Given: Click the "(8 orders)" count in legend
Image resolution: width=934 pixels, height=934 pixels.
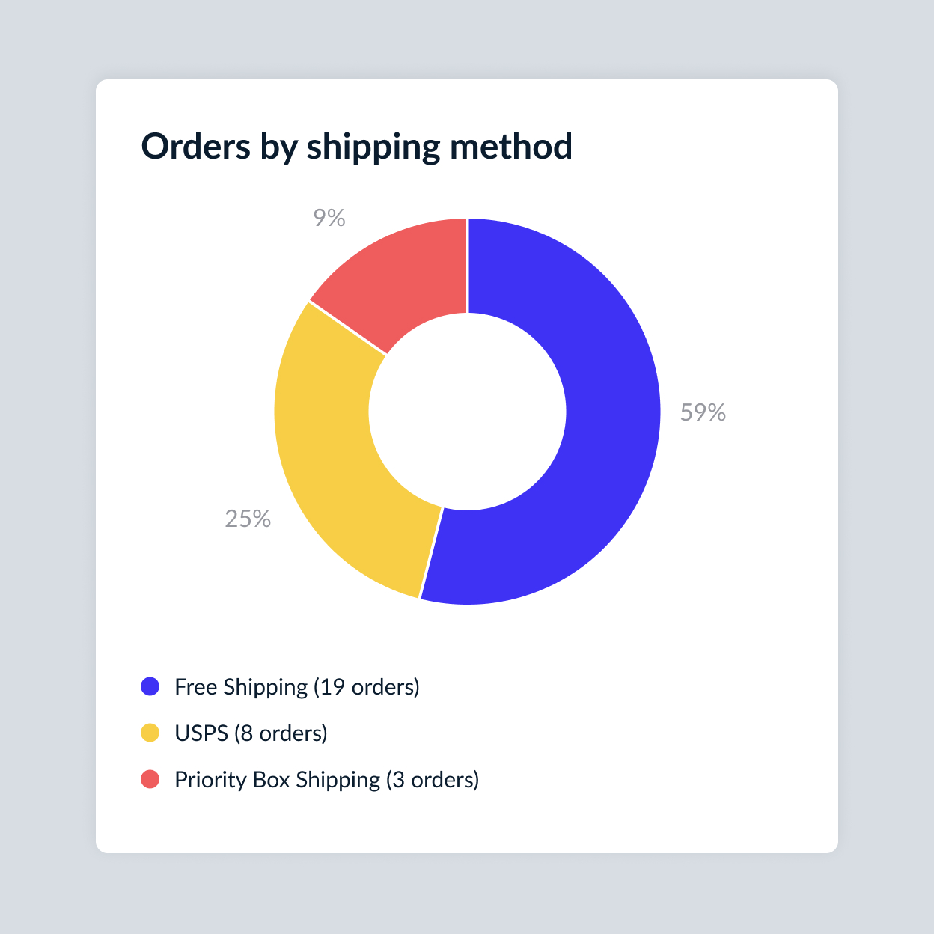Looking at the screenshot, I should click(281, 733).
